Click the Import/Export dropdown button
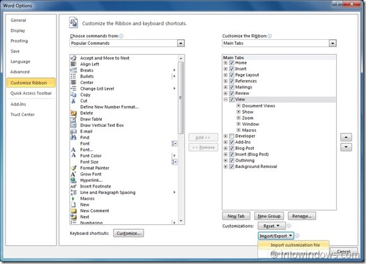 coord(276,236)
